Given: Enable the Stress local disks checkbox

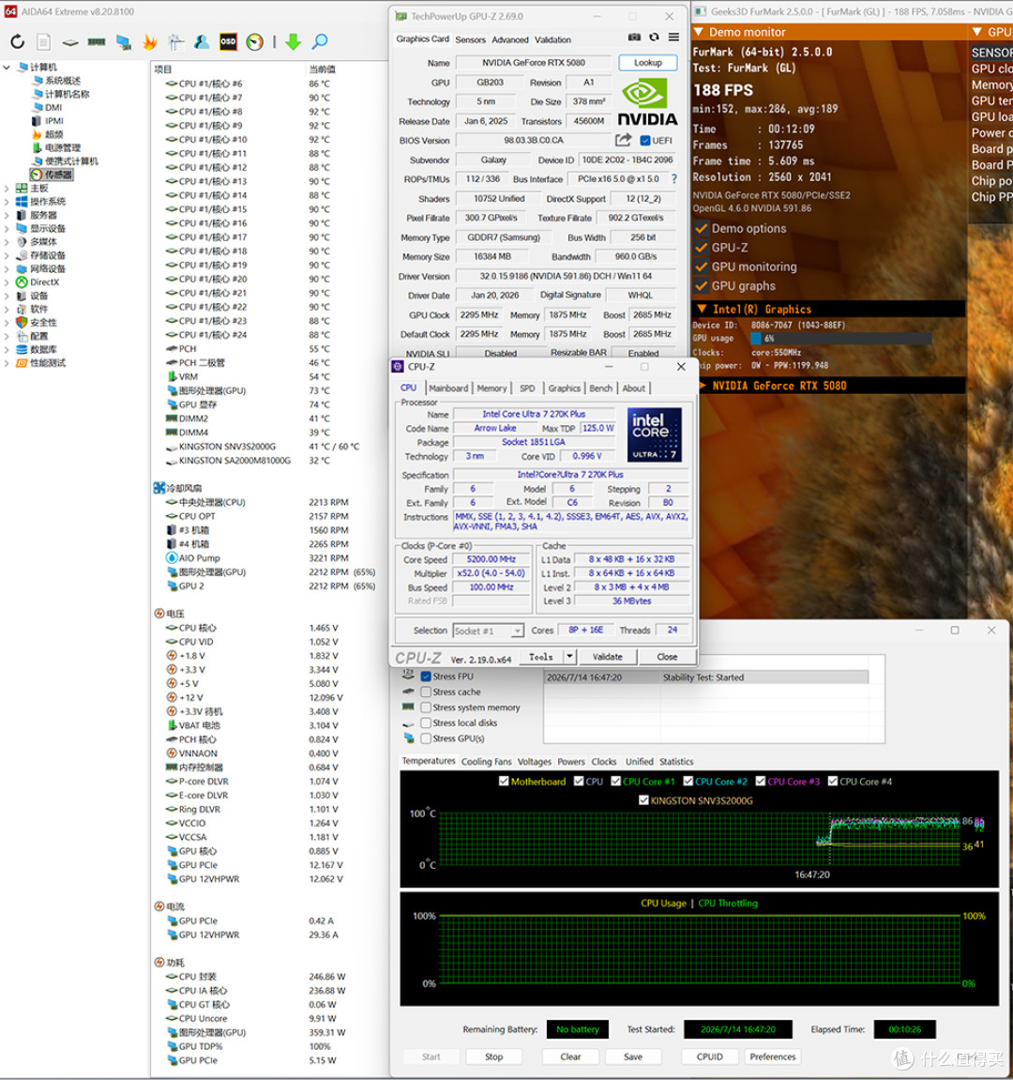Looking at the screenshot, I should click(426, 723).
